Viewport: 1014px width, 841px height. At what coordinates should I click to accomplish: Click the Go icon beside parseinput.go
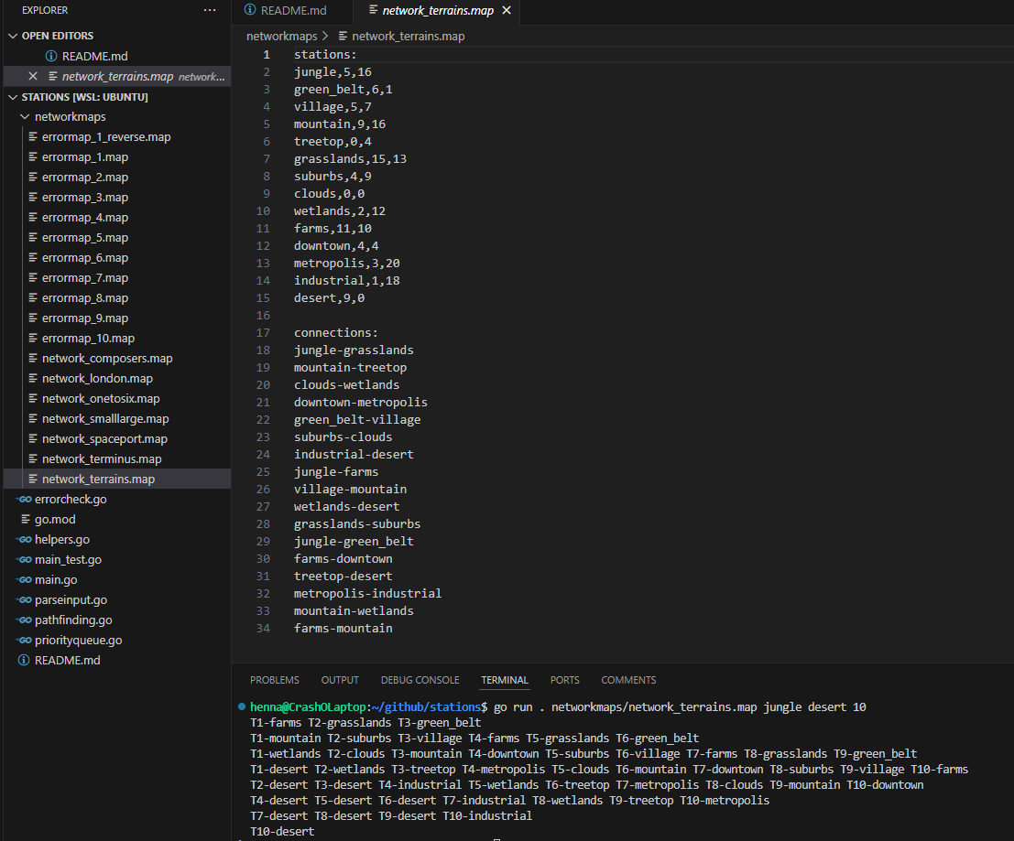[x=25, y=600]
